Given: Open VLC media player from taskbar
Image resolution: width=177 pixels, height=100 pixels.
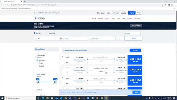Looking at the screenshot, I should [x=79, y=98].
